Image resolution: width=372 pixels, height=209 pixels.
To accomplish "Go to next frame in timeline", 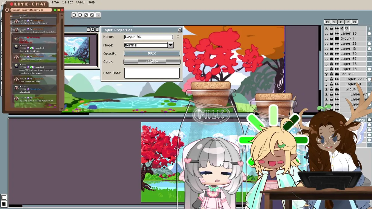I will coord(348,22).
